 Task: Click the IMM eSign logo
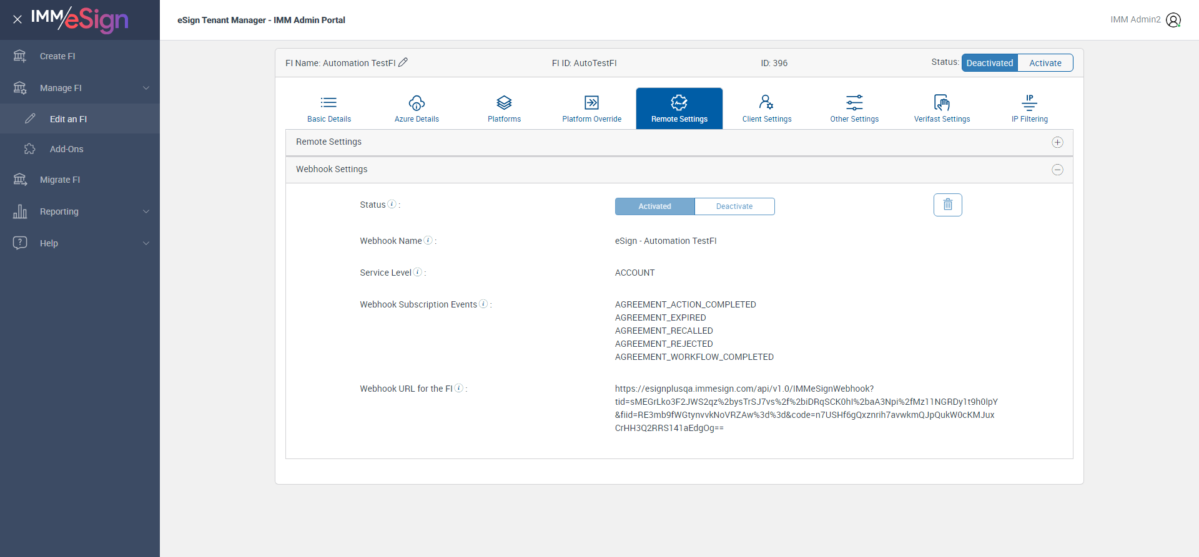click(80, 19)
